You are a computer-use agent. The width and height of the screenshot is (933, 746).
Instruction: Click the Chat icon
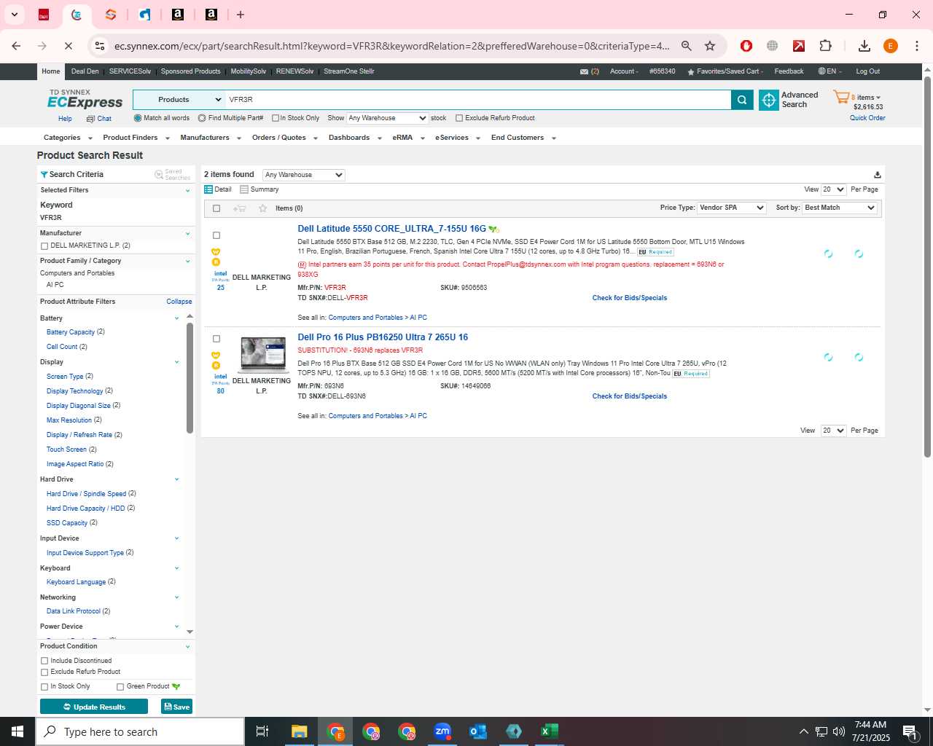pos(90,119)
